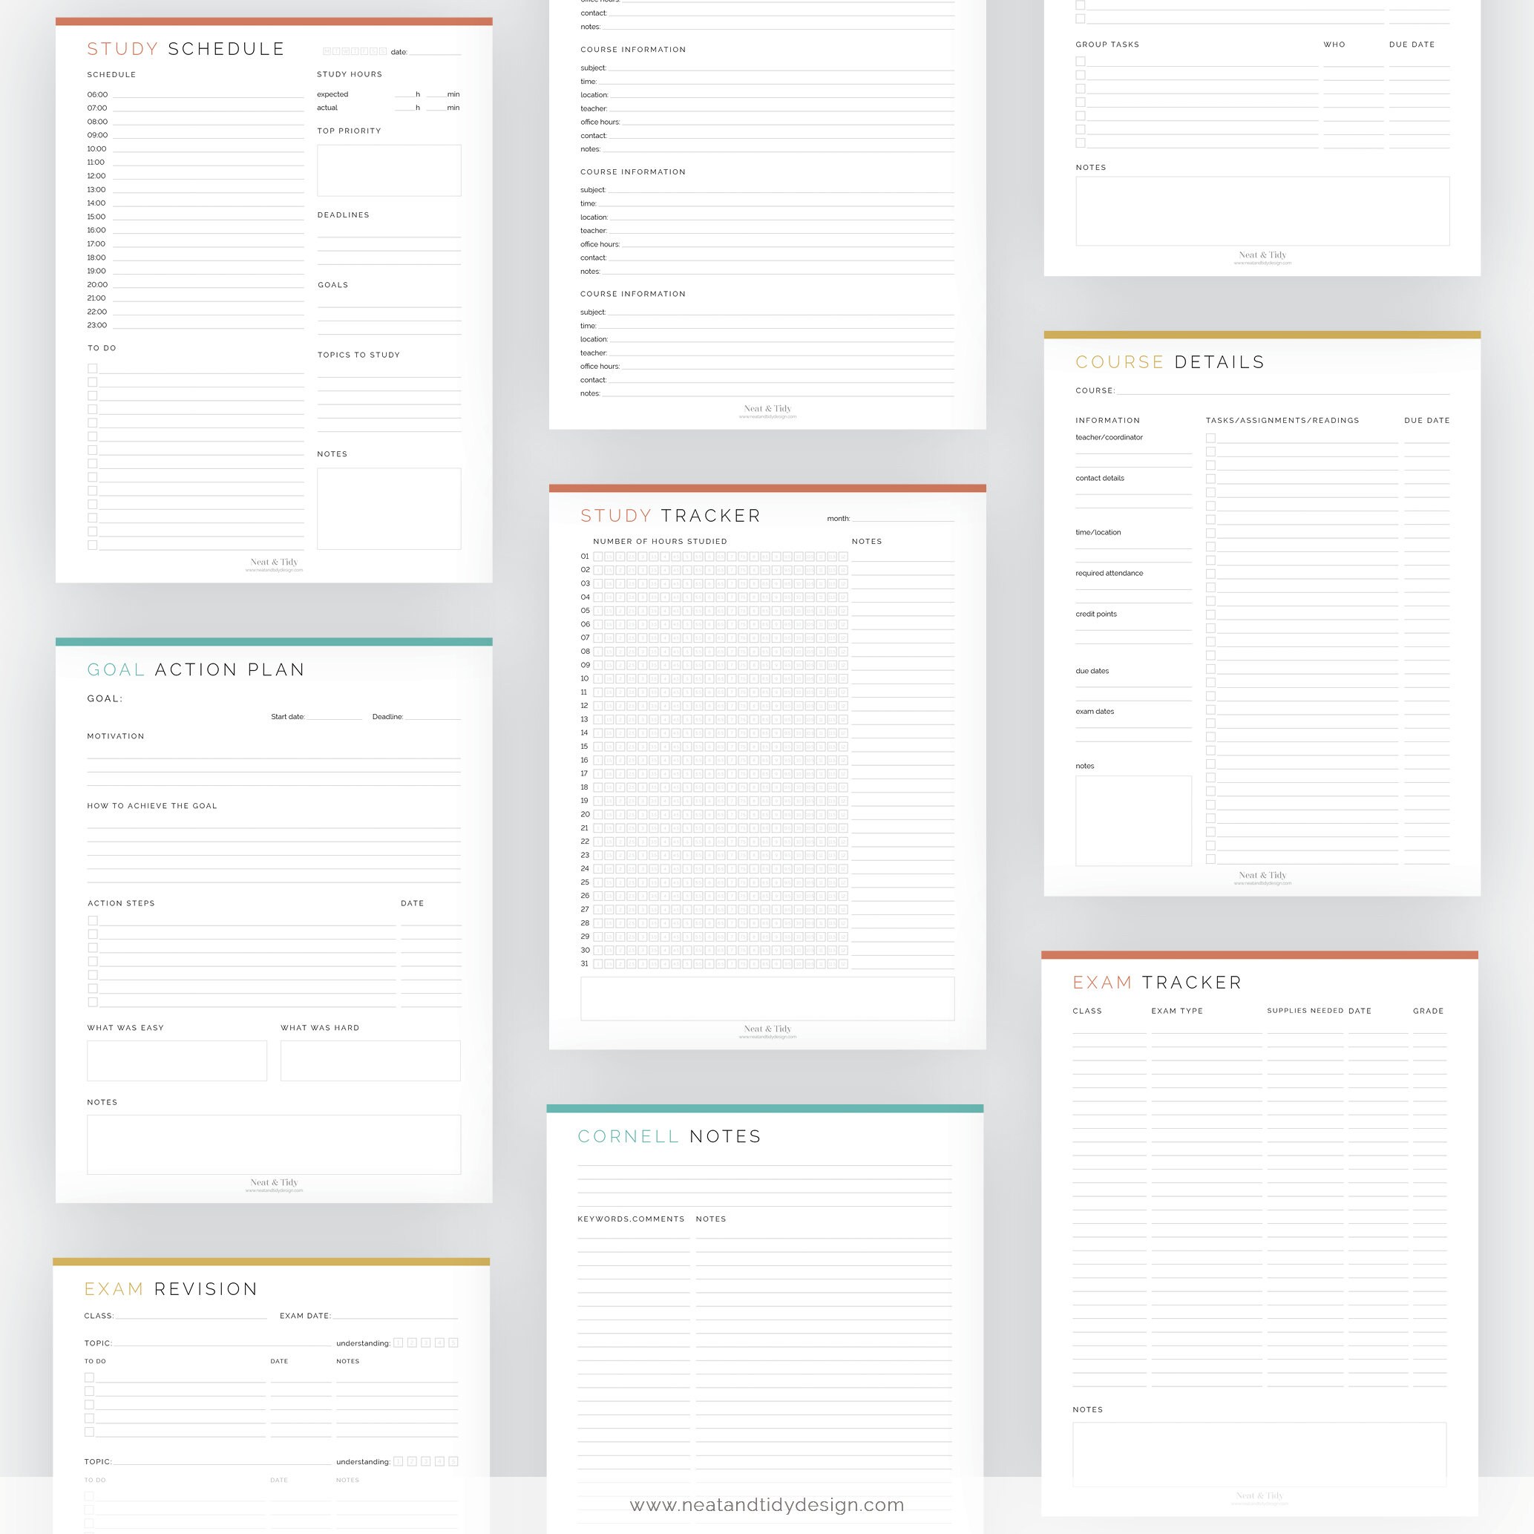The image size is (1534, 1534).
Task: Click the Keywords, Comments column heading
Action: coord(632,1219)
